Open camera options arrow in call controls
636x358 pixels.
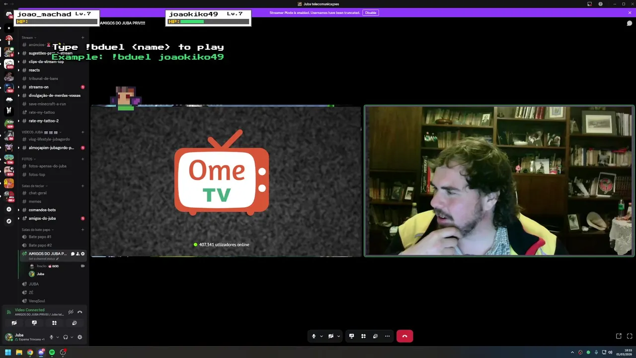tap(338, 336)
